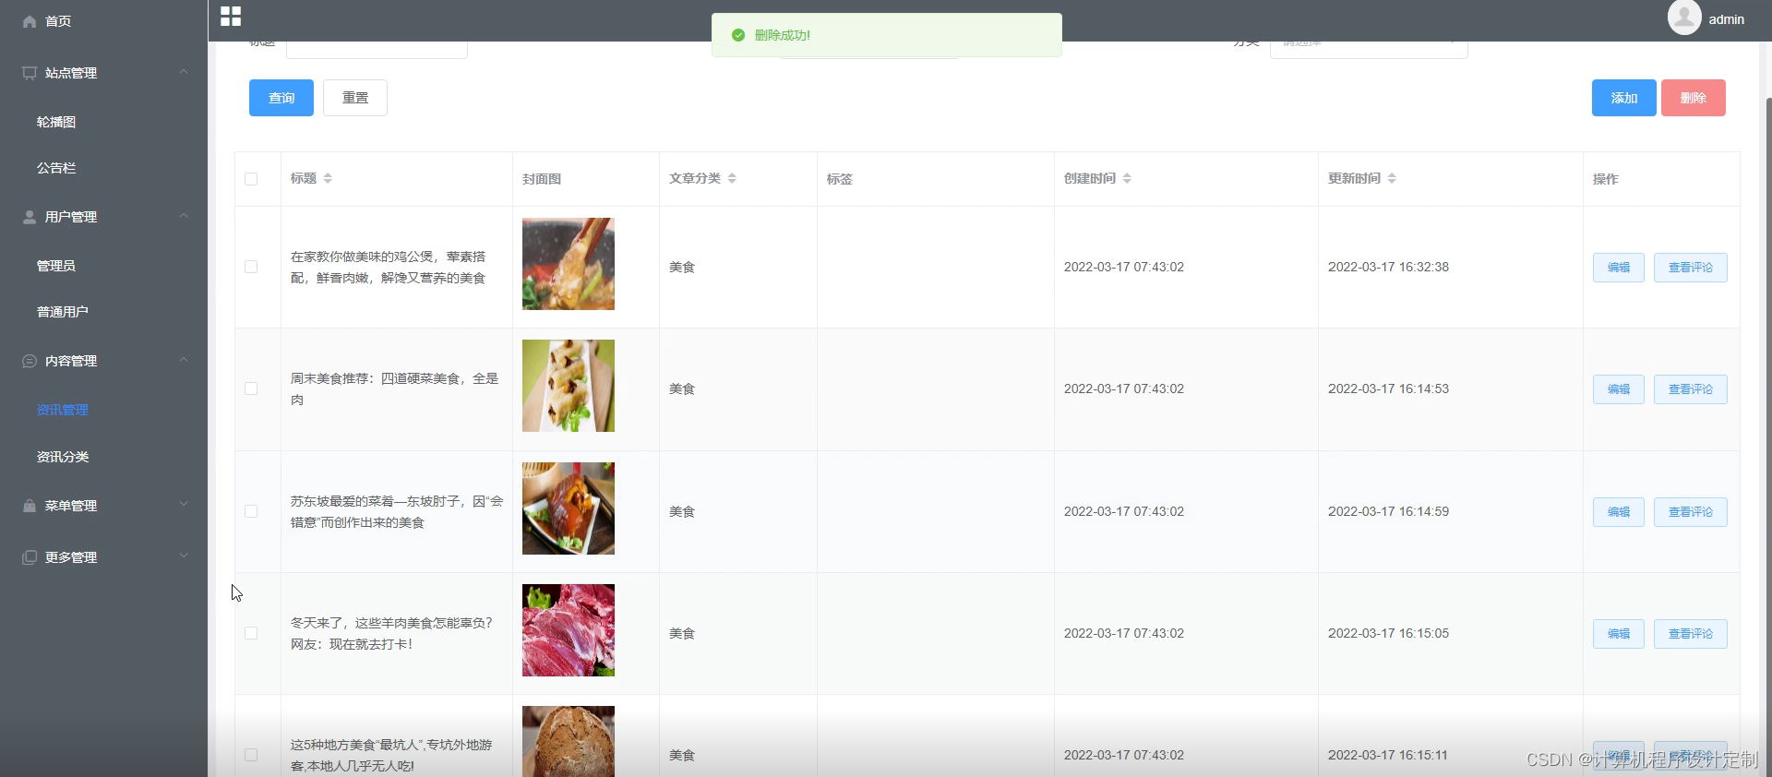1772x777 pixels.
Task: Open 管理员 in sidebar
Action: (x=56, y=266)
